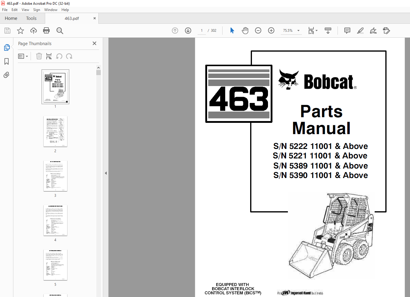Click the print pages thumbnail panel icon
This screenshot has height=297, width=410.
(49, 56)
